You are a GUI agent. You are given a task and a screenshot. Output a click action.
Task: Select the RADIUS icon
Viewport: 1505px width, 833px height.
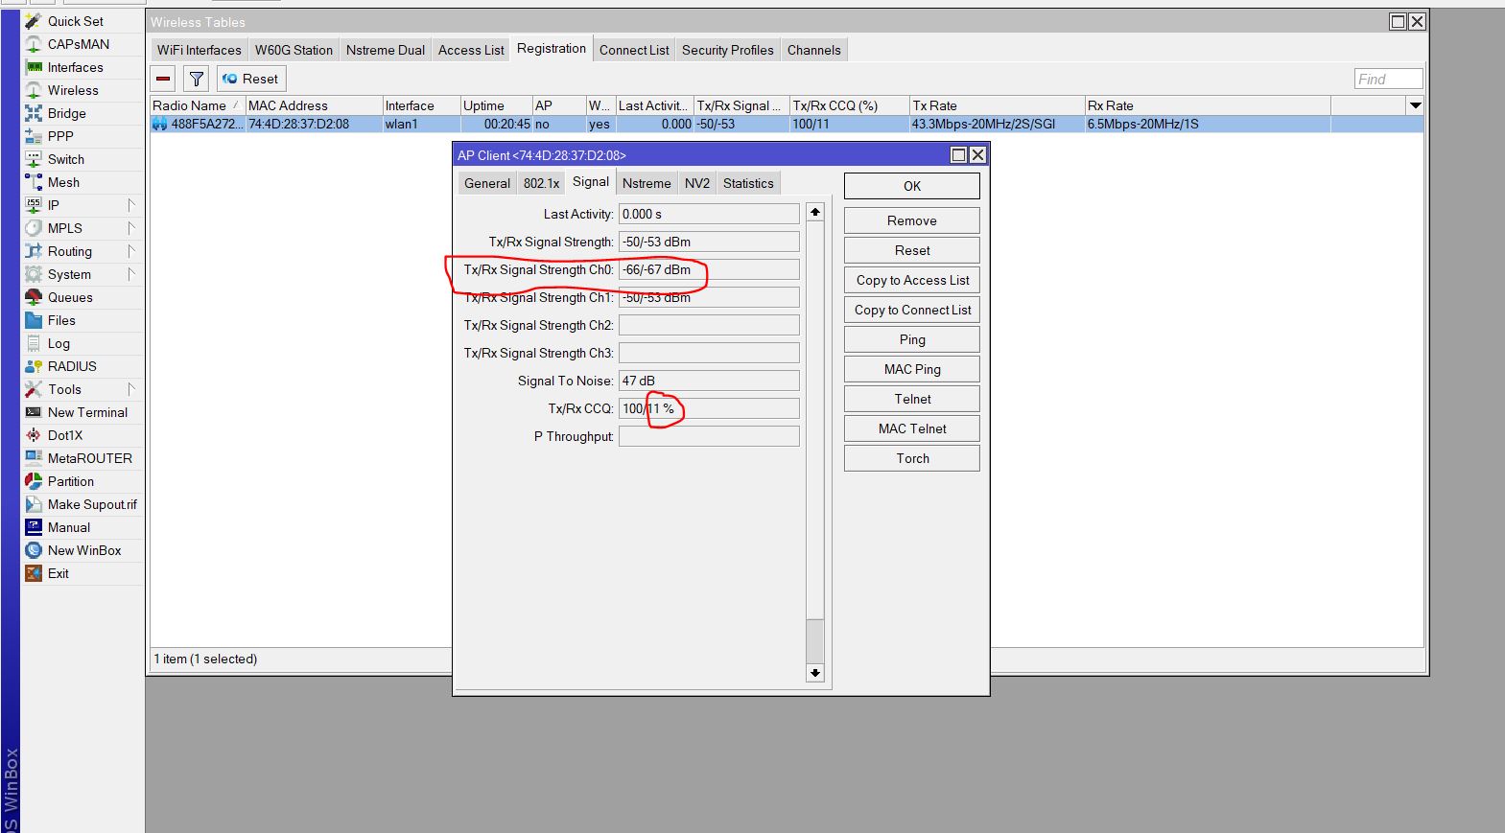pyautogui.click(x=34, y=366)
